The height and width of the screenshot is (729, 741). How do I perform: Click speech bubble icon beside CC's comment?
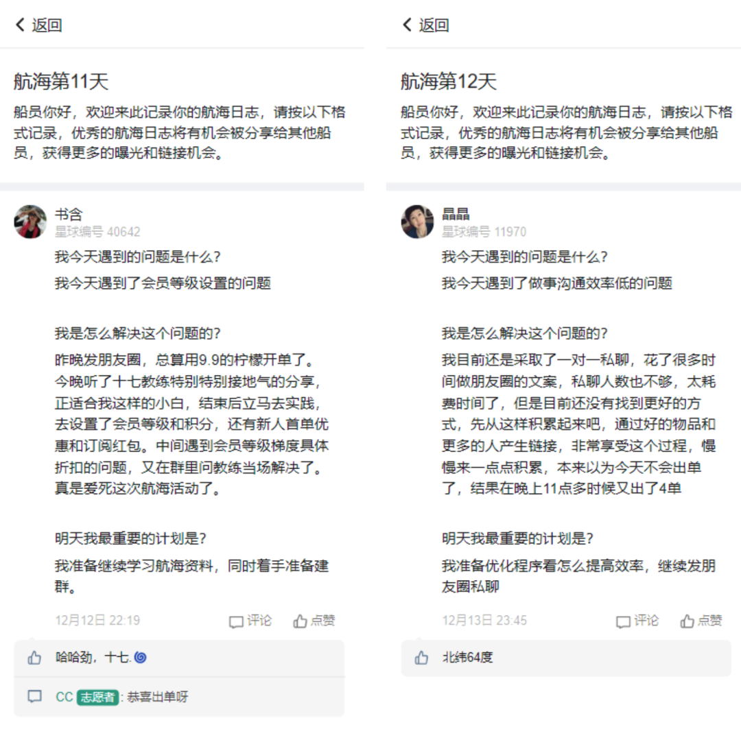[x=34, y=696]
